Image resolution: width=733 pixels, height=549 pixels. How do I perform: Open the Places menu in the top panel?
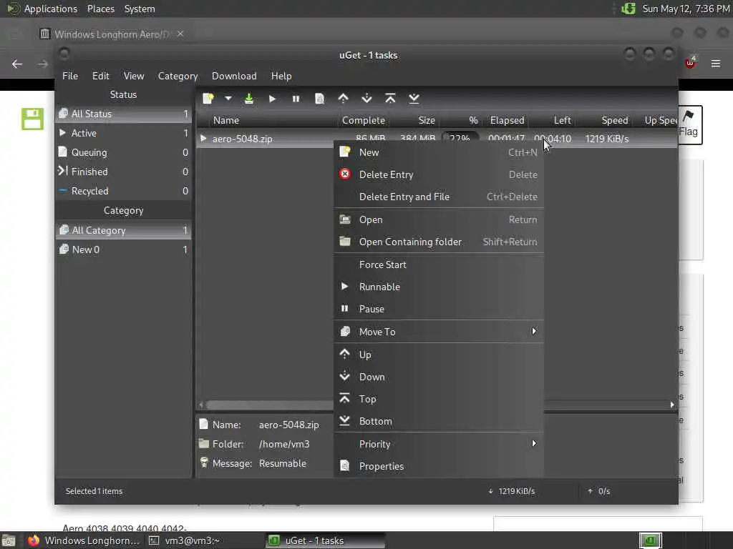(100, 9)
